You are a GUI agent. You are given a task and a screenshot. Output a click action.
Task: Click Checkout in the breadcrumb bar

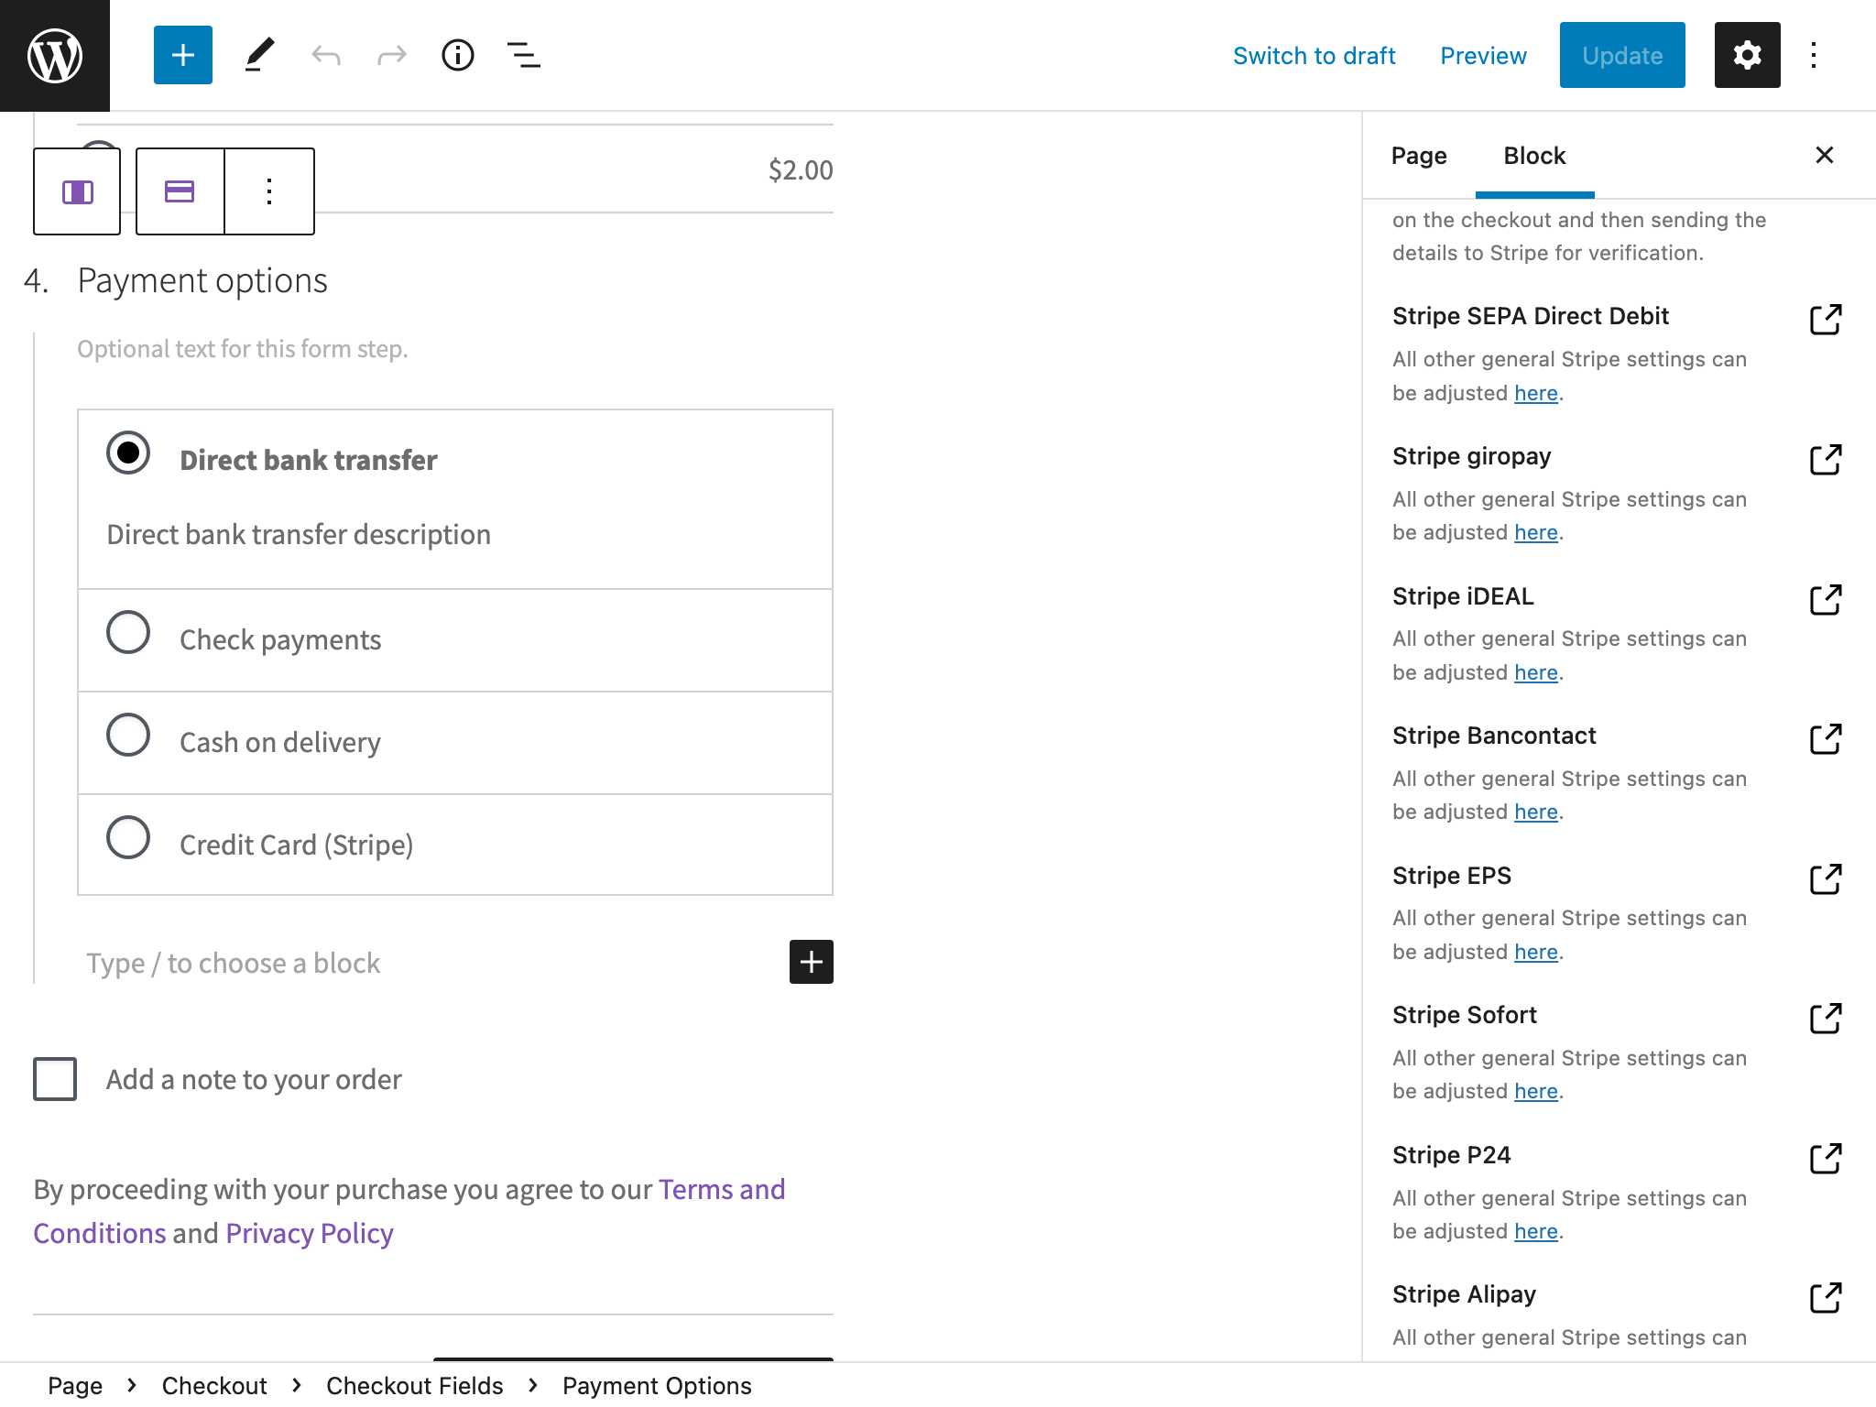pos(214,1385)
